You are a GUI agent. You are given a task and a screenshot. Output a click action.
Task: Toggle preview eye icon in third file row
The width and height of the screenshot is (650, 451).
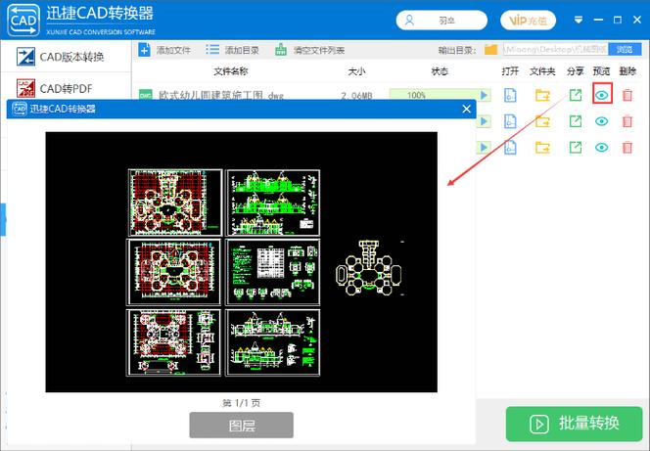point(602,148)
